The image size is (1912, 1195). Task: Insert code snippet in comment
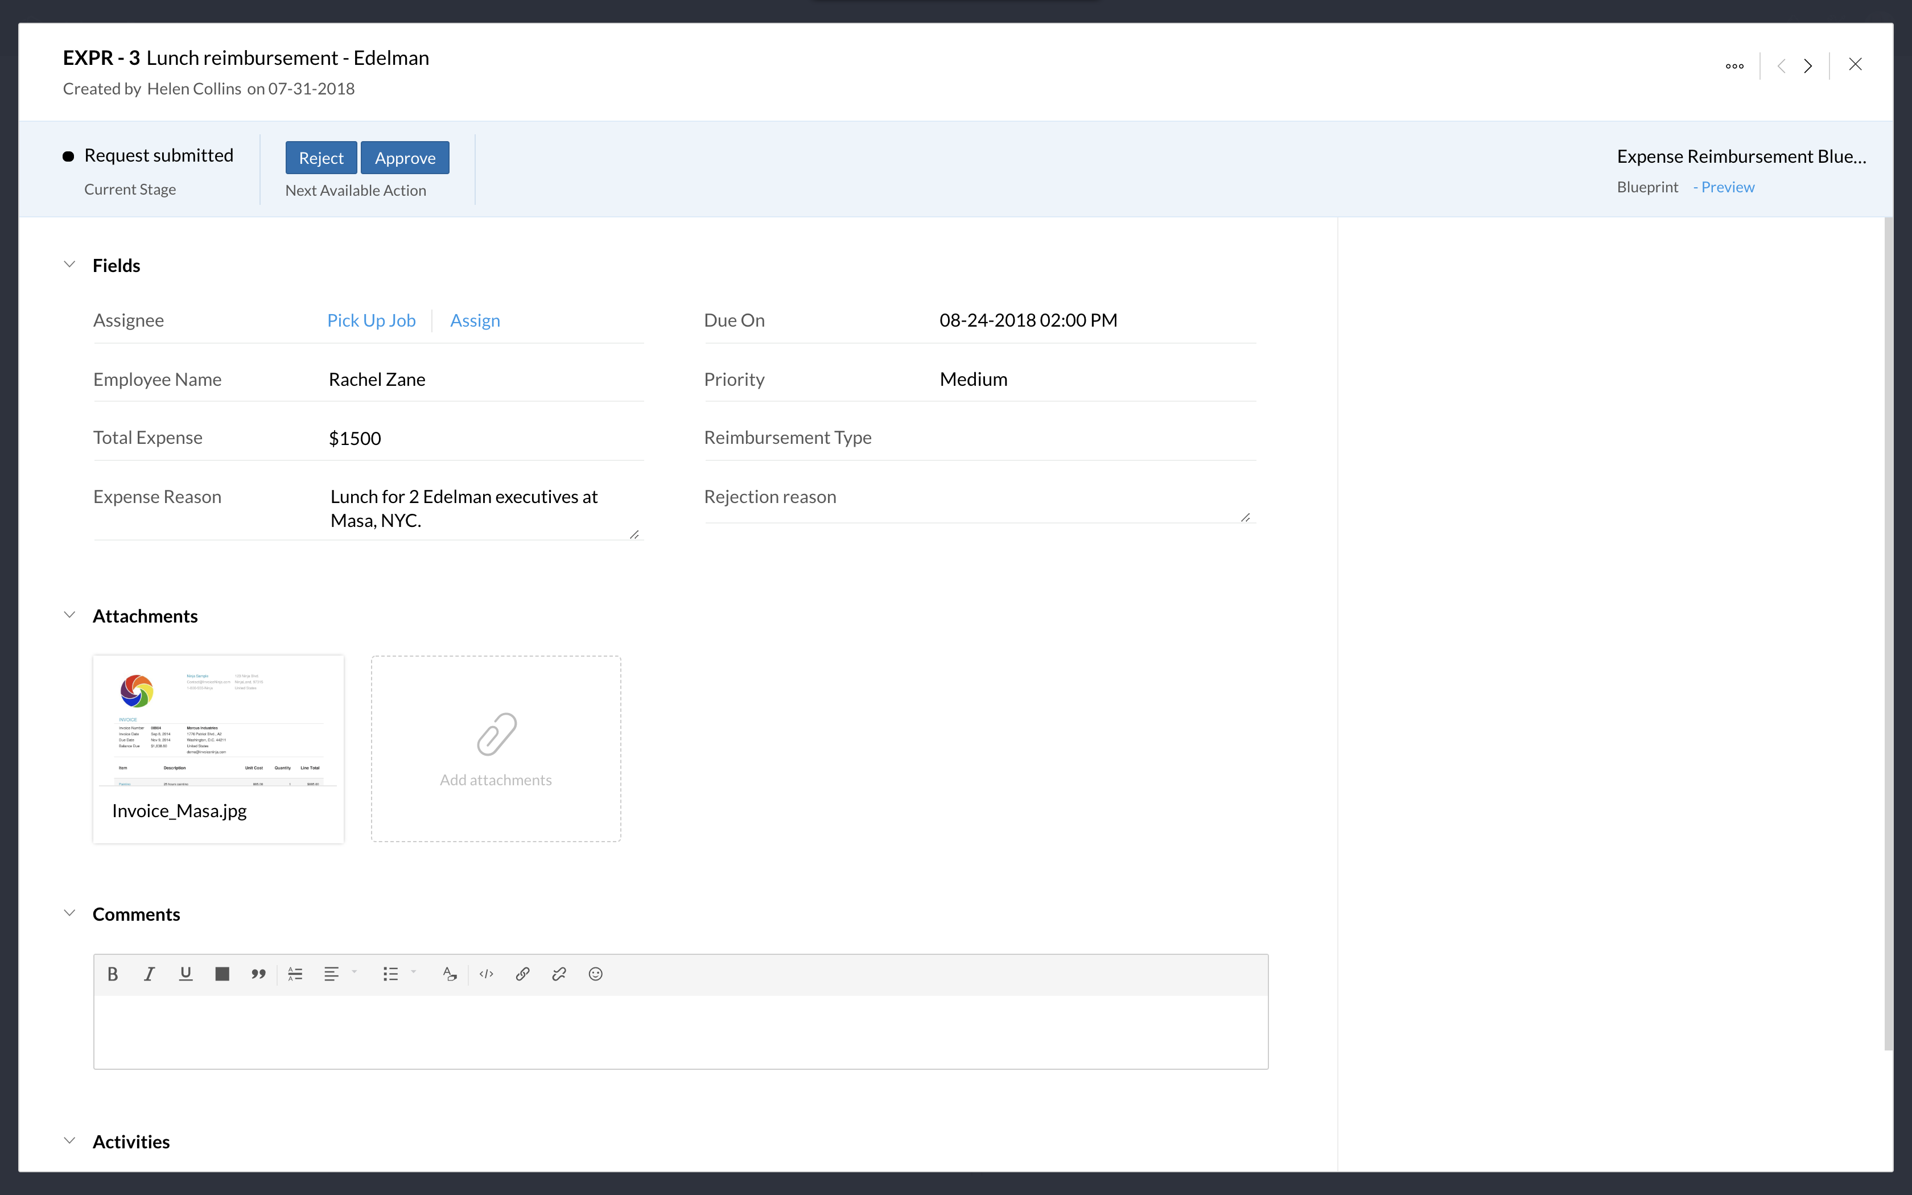point(487,974)
